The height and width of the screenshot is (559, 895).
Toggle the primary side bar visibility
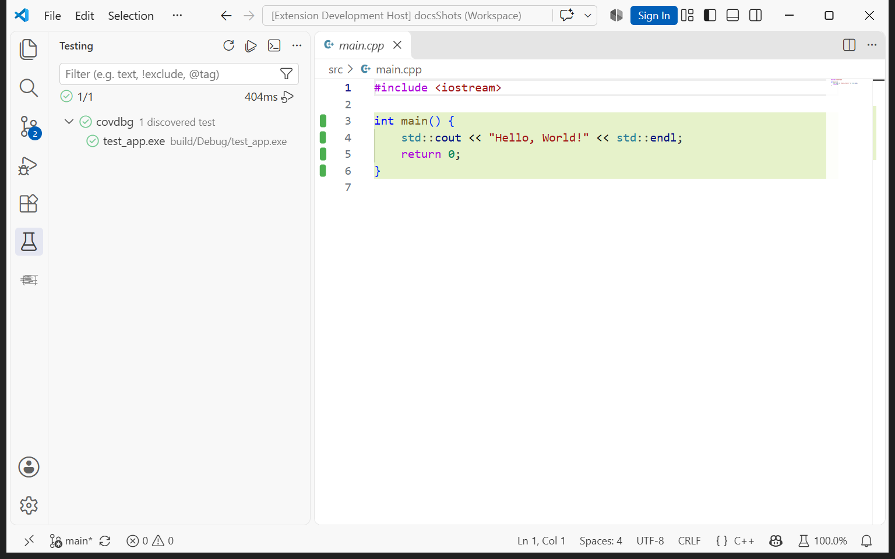click(x=710, y=16)
